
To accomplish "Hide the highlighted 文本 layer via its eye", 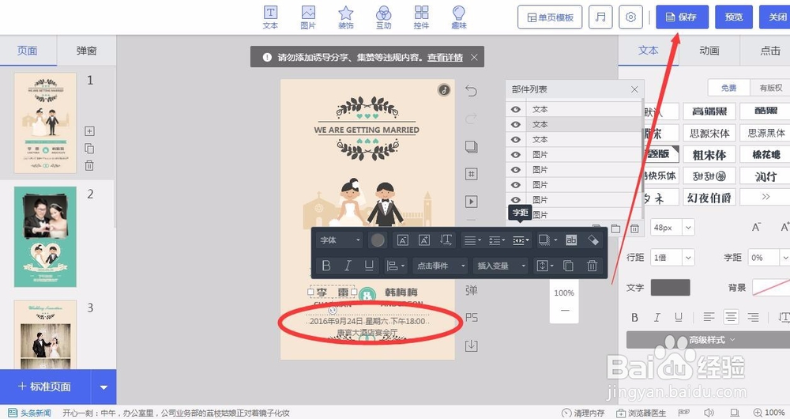I will click(515, 125).
